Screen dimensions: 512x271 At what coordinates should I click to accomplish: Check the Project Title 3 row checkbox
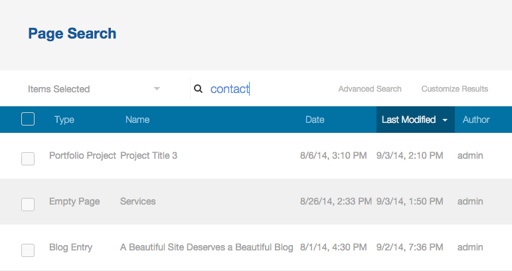[28, 159]
